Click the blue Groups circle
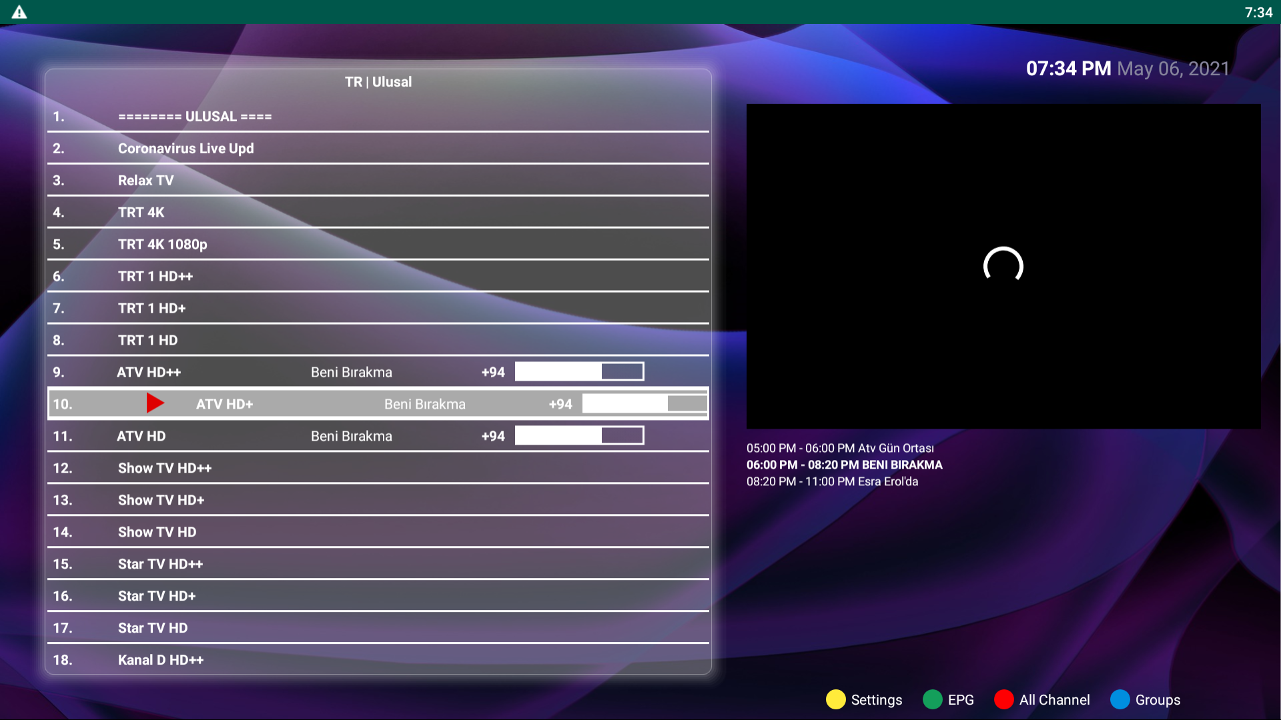1281x720 pixels. [1120, 699]
